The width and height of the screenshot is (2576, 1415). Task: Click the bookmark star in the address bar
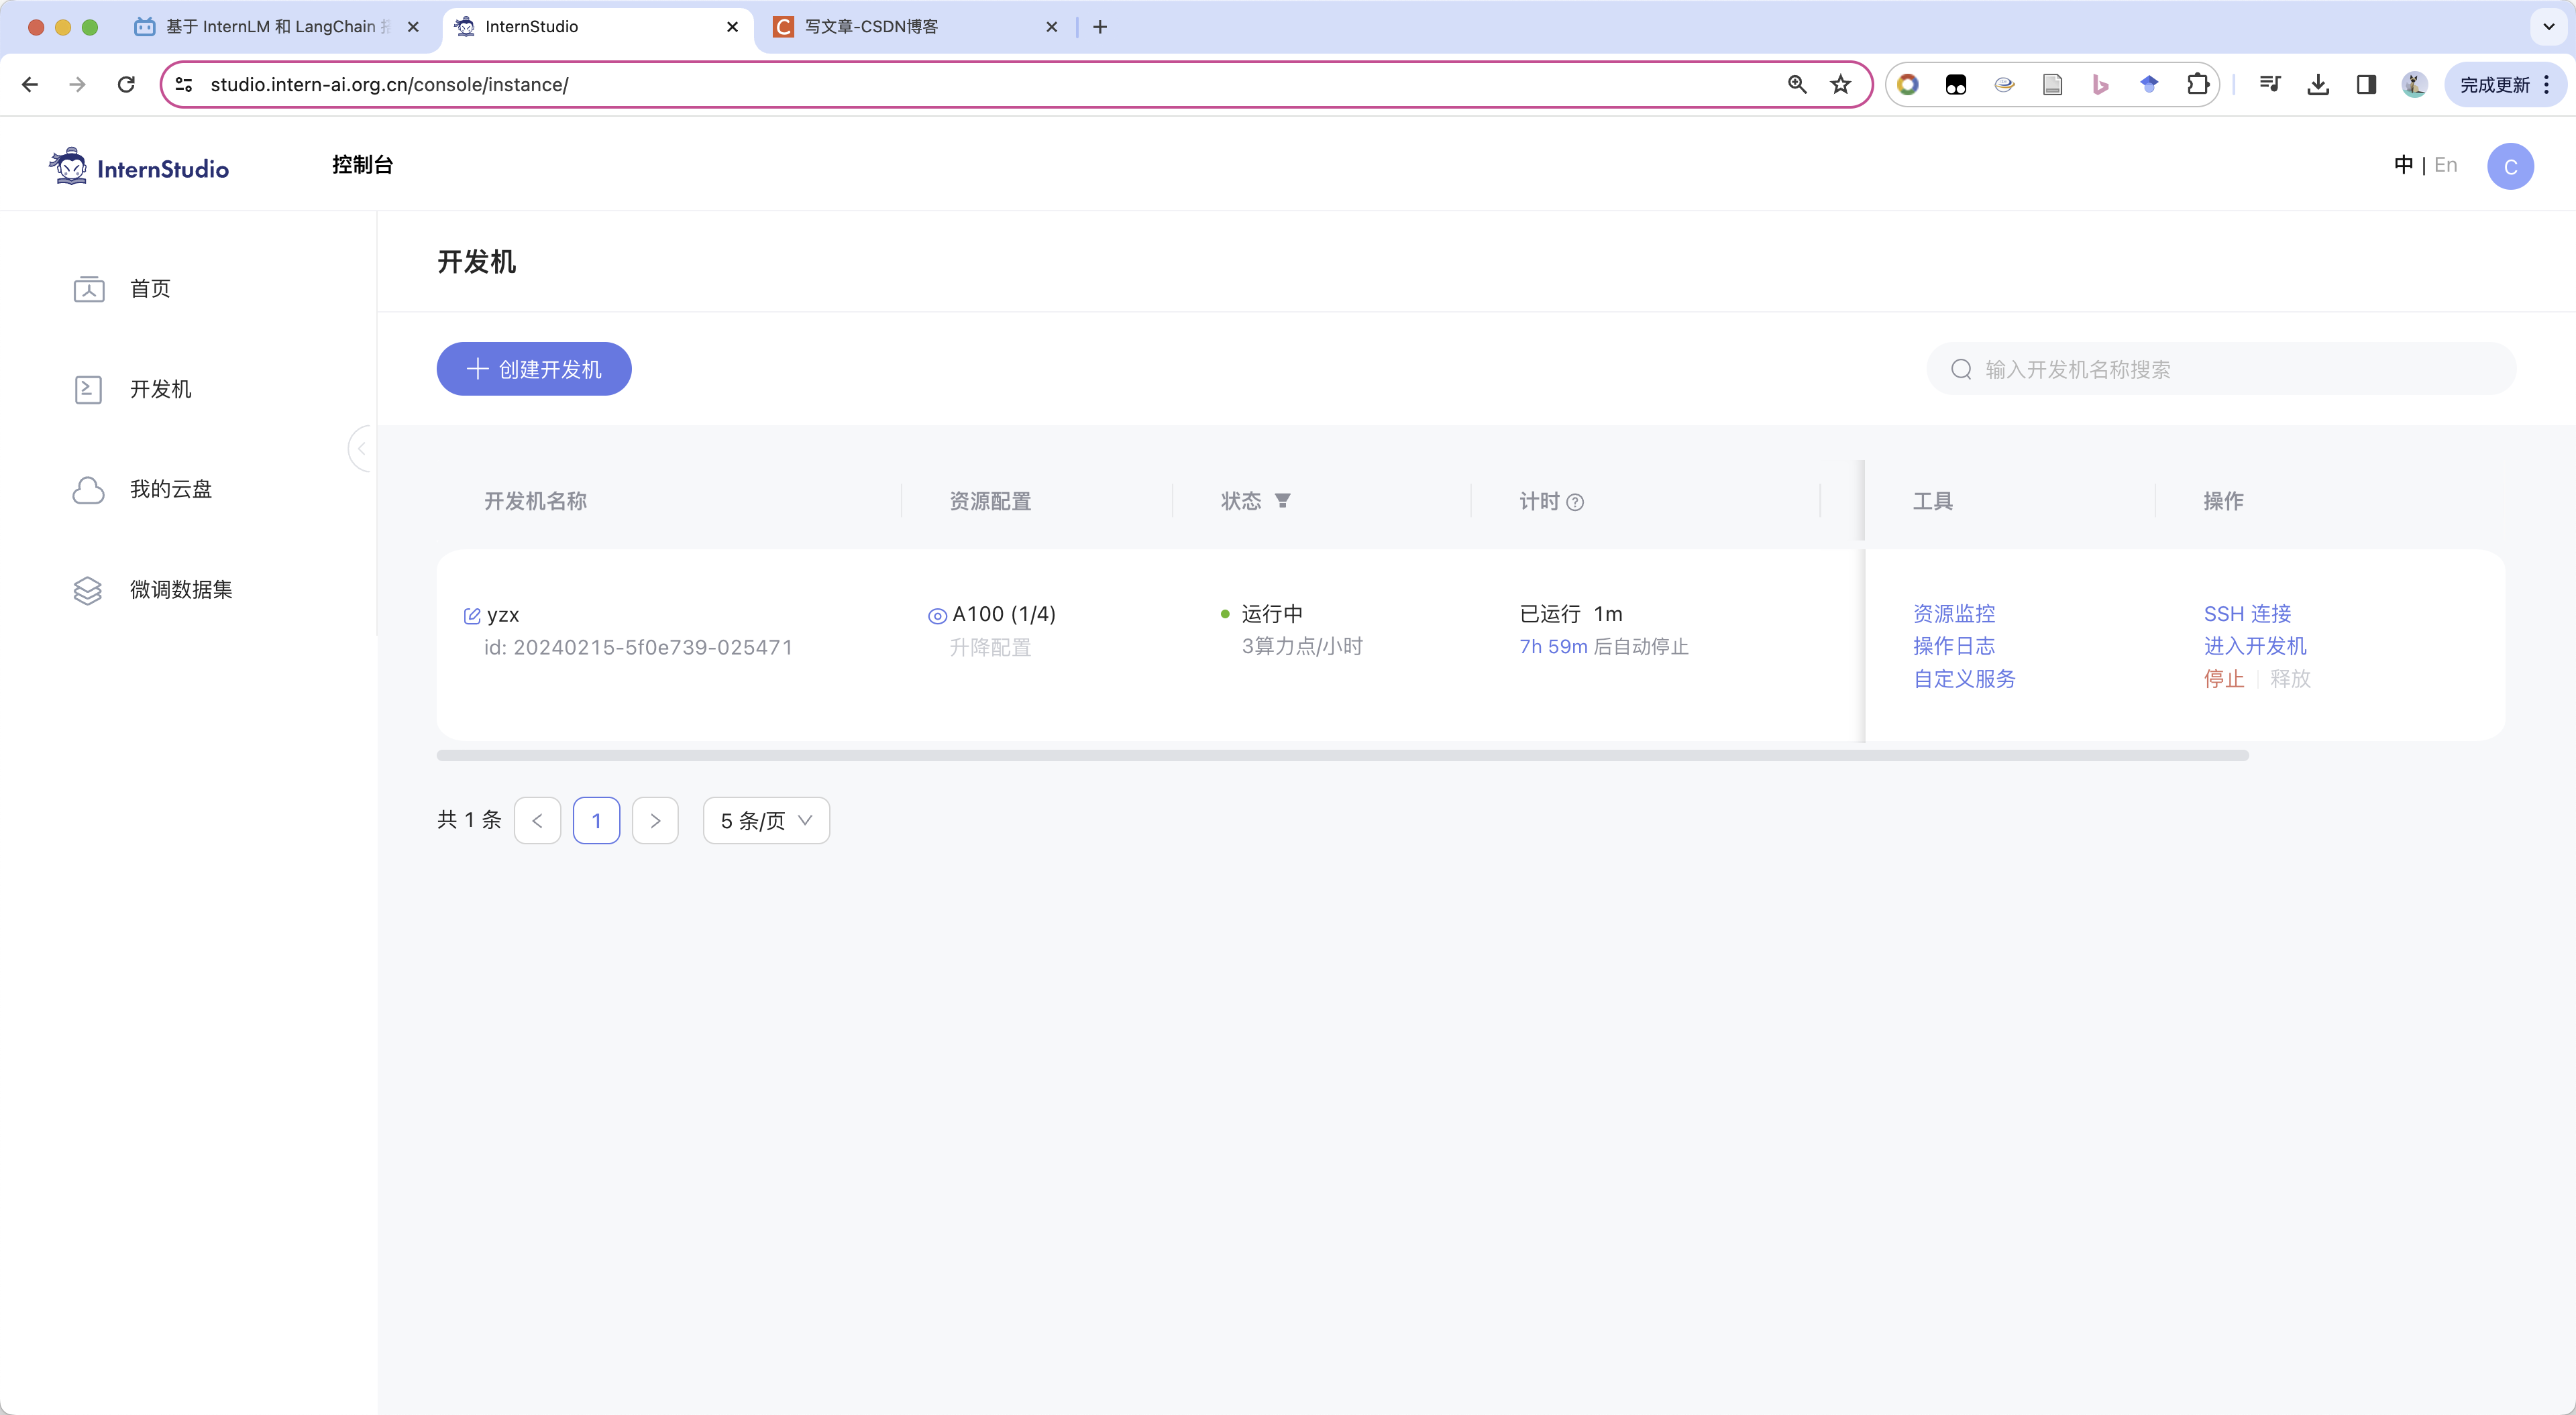click(x=1840, y=84)
